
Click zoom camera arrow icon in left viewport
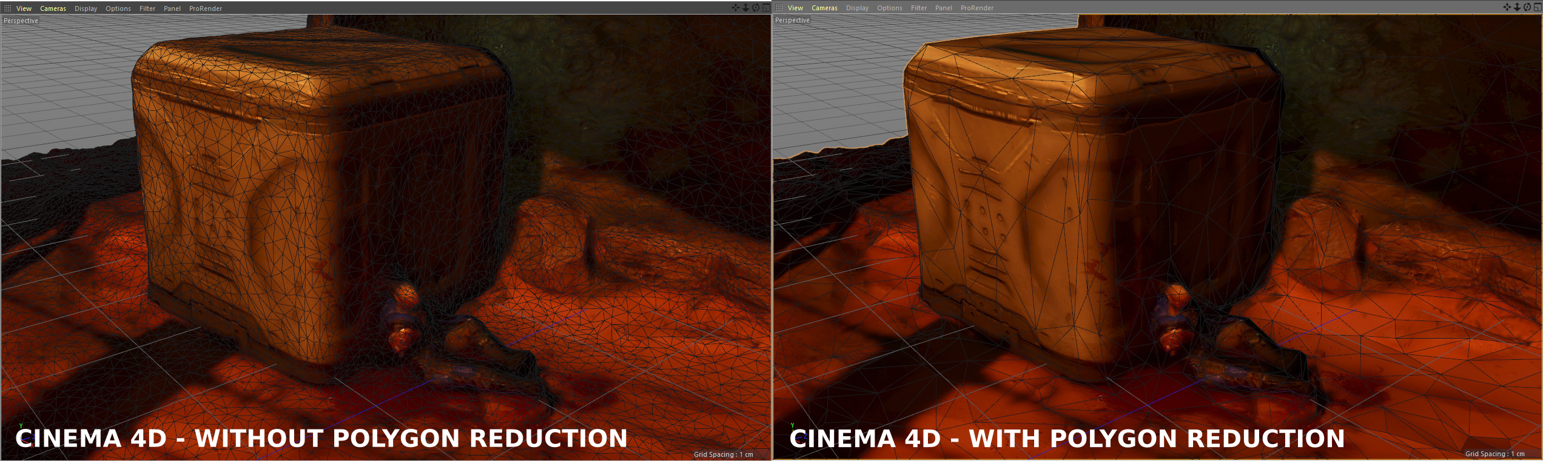745,7
